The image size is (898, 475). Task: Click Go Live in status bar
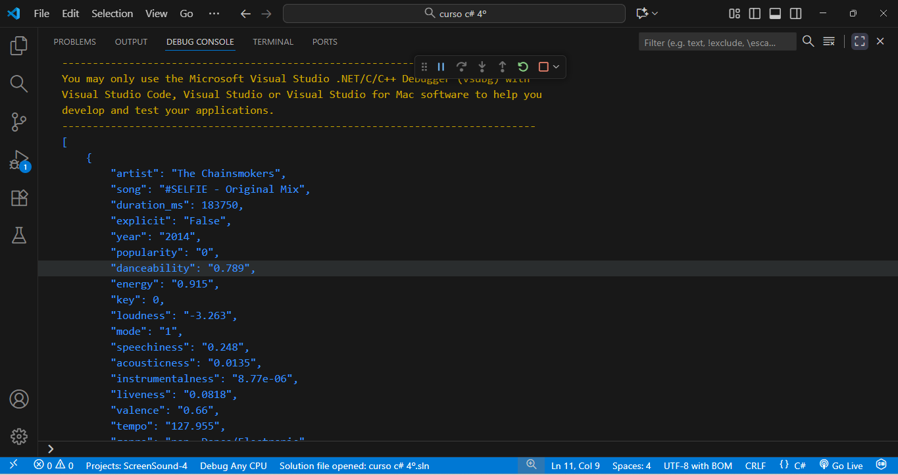point(841,466)
